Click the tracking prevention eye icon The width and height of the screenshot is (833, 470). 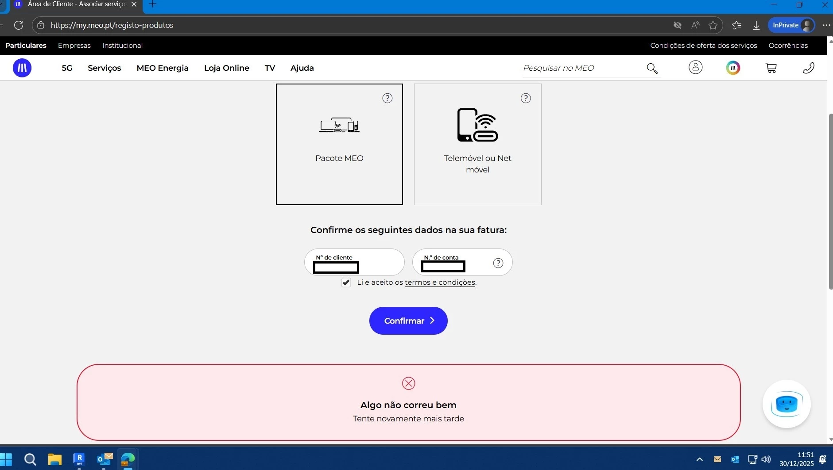click(x=677, y=25)
